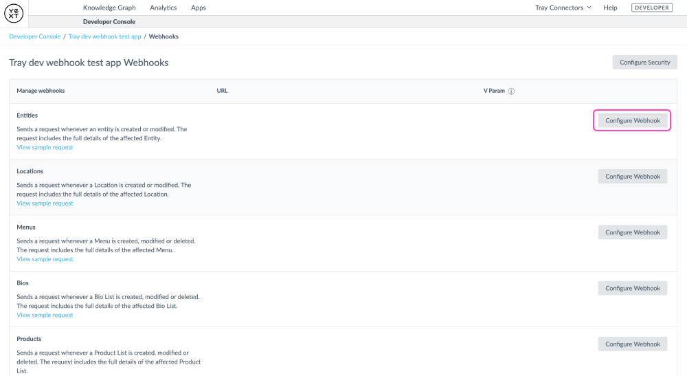This screenshot has height=376, width=687.
Task: Open the Analytics menu
Action: (164, 8)
